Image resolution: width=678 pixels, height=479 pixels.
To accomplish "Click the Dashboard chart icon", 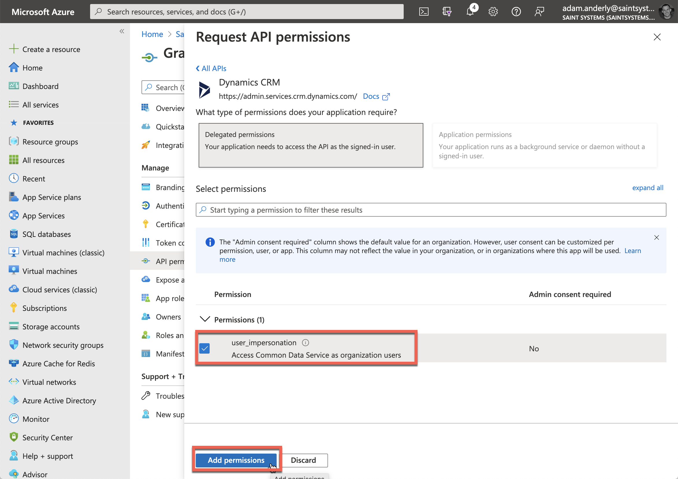I will (14, 86).
